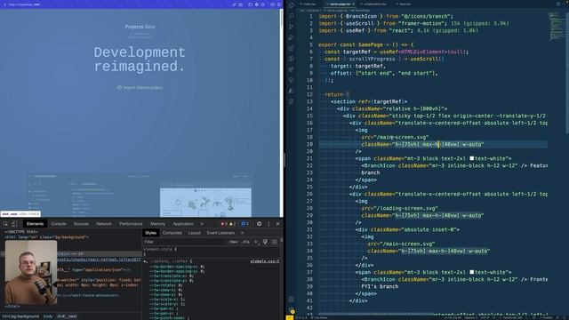This screenshot has height=320, width=569.
Task: Close the DevTools panel
Action: 278,224
